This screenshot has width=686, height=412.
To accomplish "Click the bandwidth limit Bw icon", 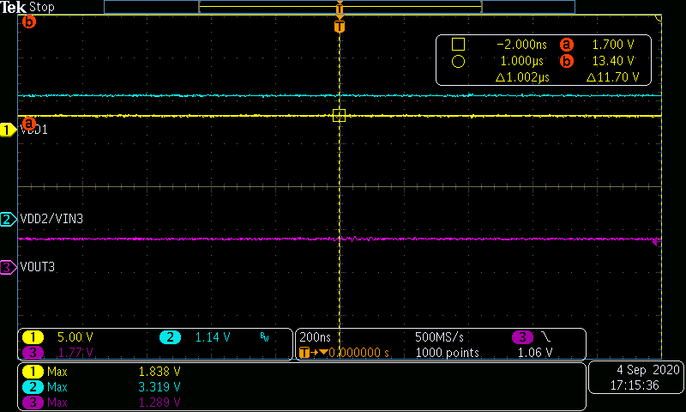I will (264, 336).
